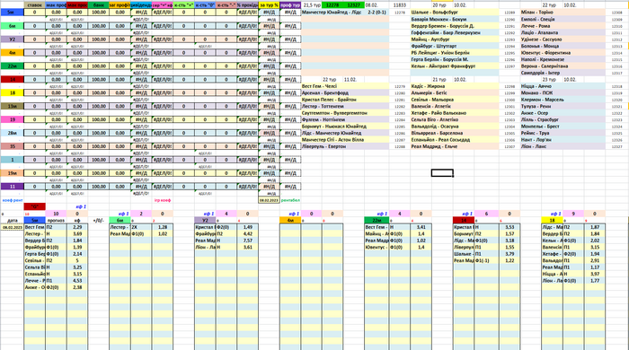Select the purple 'проф тур' header cell
The image size is (629, 350).
coord(290,5)
